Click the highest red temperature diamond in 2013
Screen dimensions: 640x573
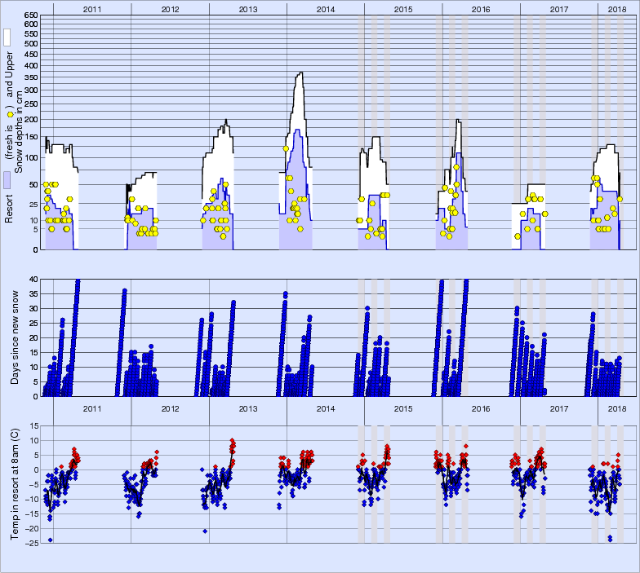(x=232, y=440)
